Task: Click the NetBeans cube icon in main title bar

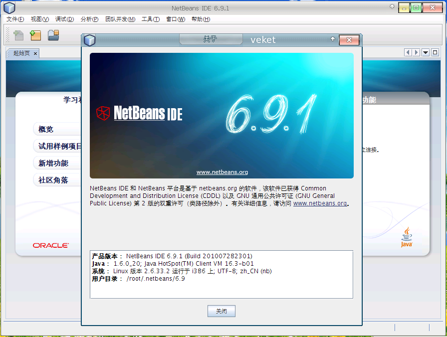Action: (9, 7)
